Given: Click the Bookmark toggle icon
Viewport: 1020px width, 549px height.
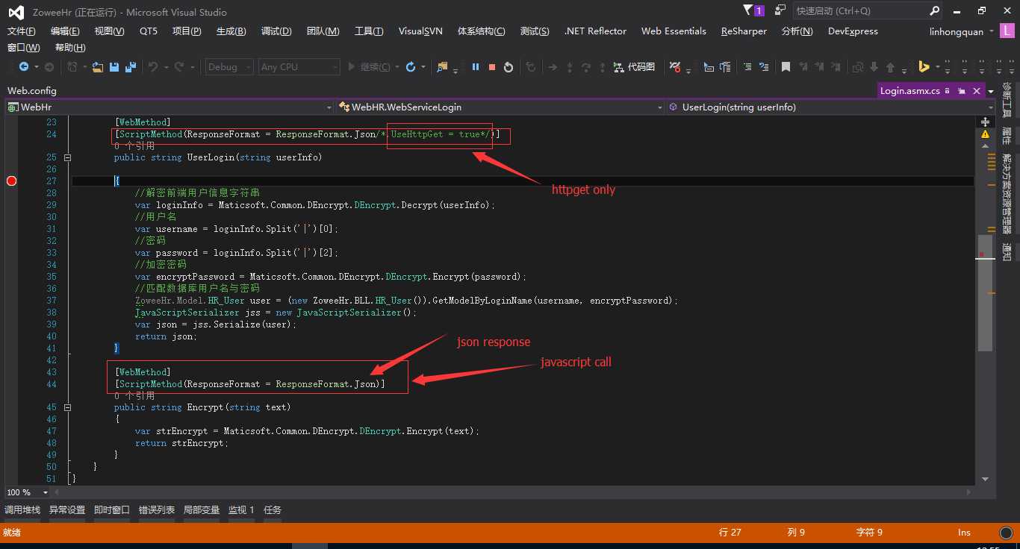Looking at the screenshot, I should (x=786, y=67).
